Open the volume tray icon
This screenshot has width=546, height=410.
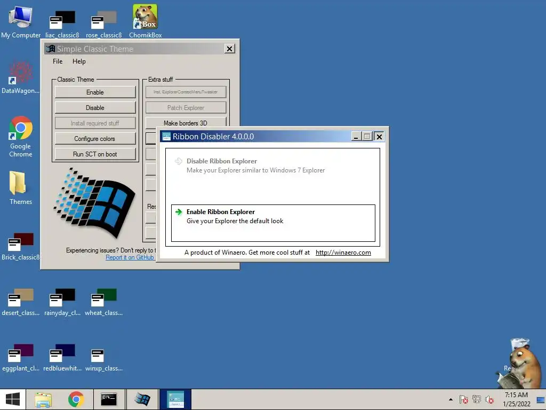tap(489, 399)
